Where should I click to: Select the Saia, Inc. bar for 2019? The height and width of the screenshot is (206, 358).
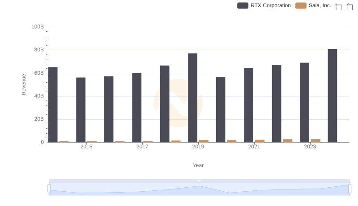[x=204, y=141]
